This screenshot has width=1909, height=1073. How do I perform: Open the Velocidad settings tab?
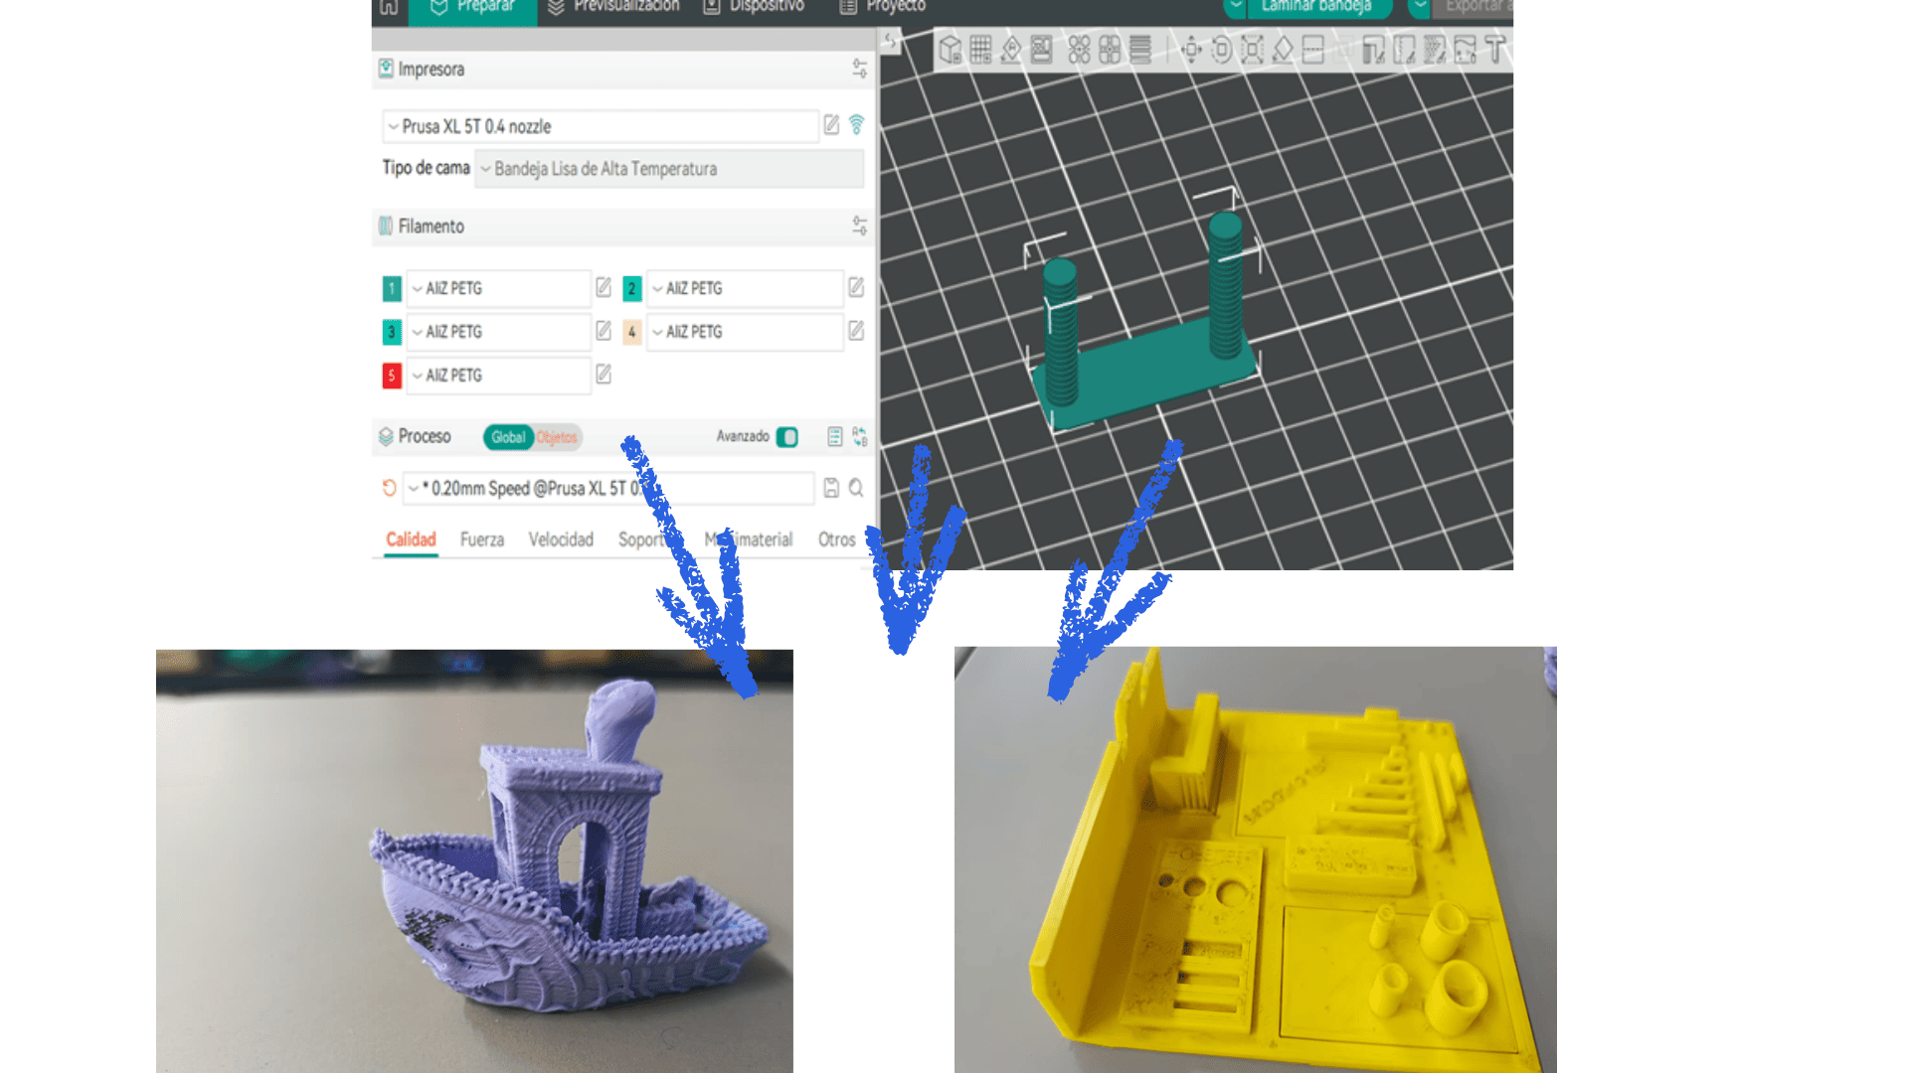pyautogui.click(x=560, y=539)
